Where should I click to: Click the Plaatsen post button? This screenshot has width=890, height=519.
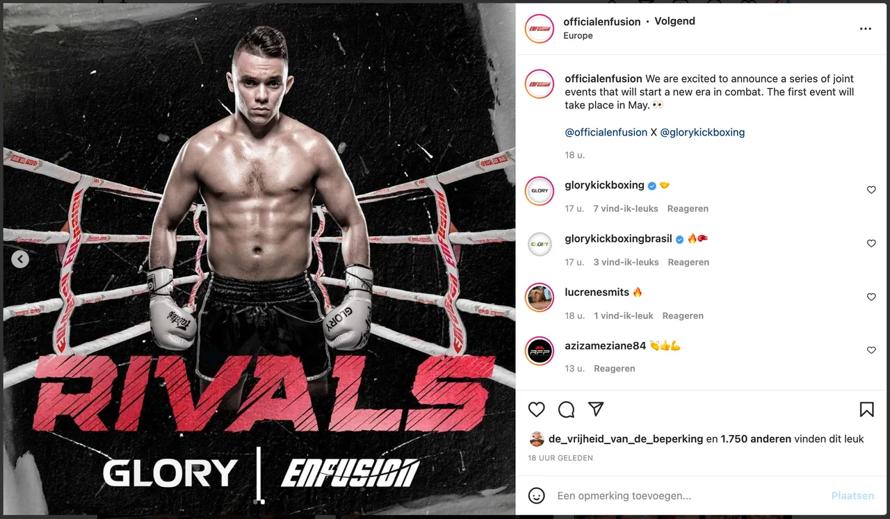(x=852, y=496)
